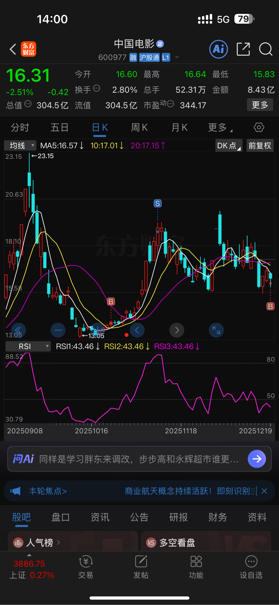This screenshot has width=279, height=605.
Task: Open the RSI indicator dropdown
Action: point(28,346)
